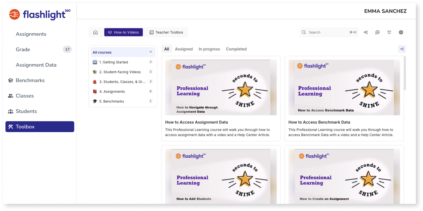
Task: Click the graduation cap icon beside 5. Benchmarks
Action: coord(95,101)
